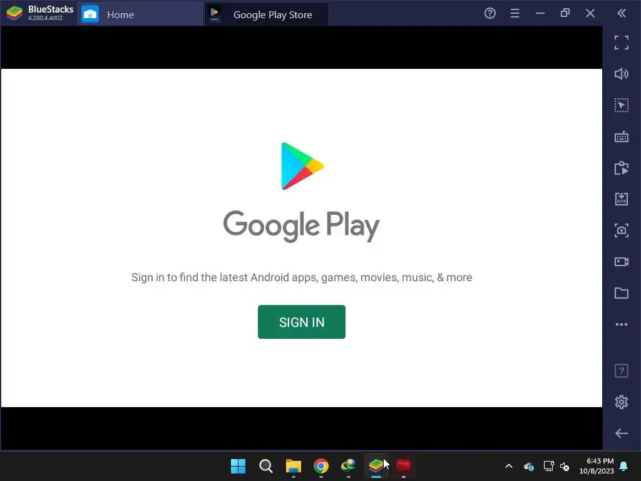Click the Install APK icon
641x481 pixels.
[x=622, y=199]
